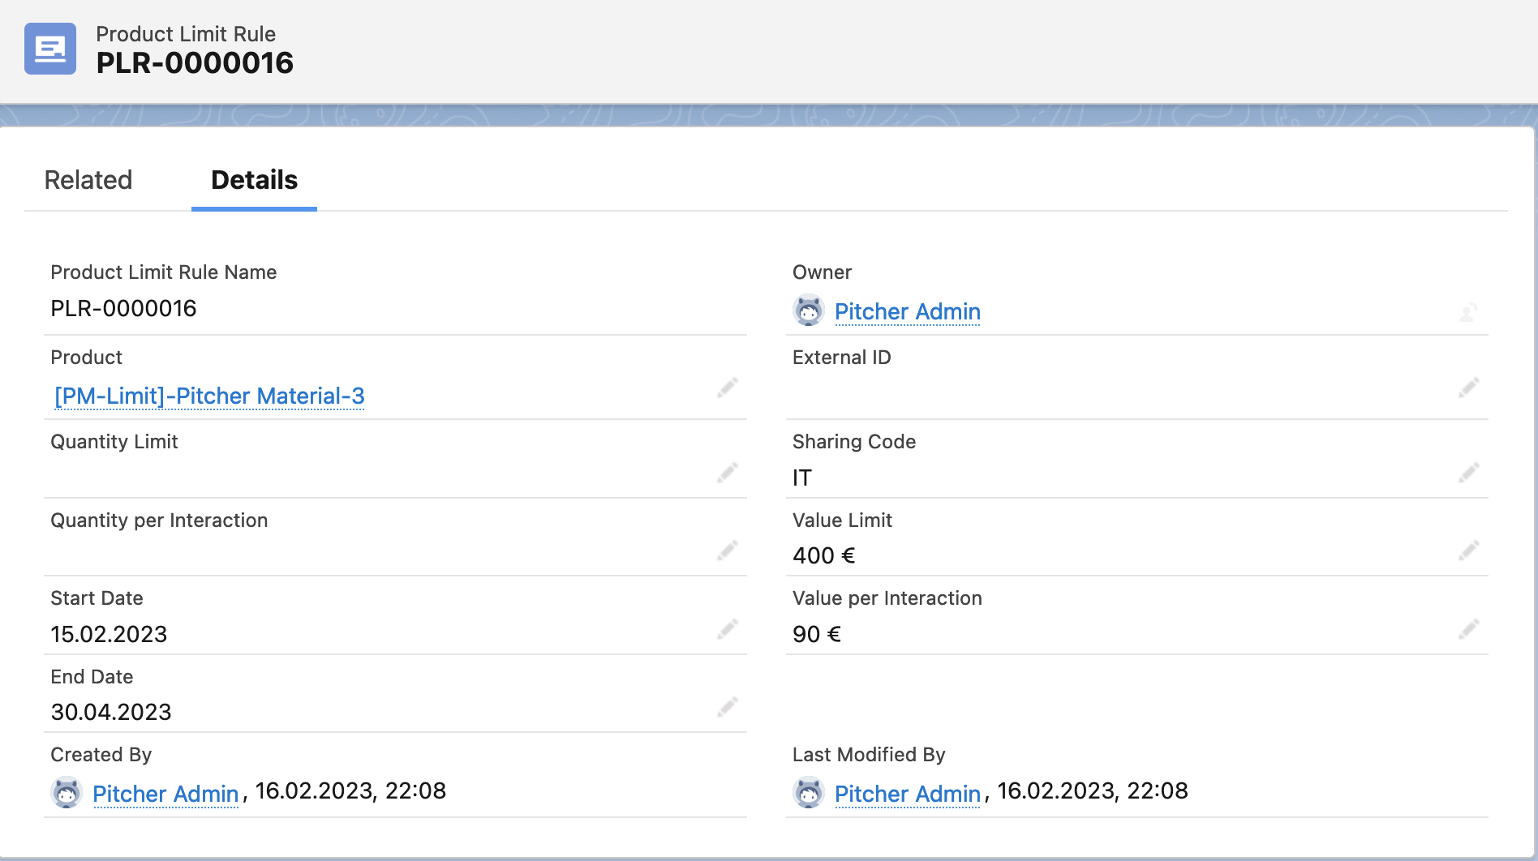Select the Details tab
This screenshot has width=1538, height=861.
tap(254, 180)
